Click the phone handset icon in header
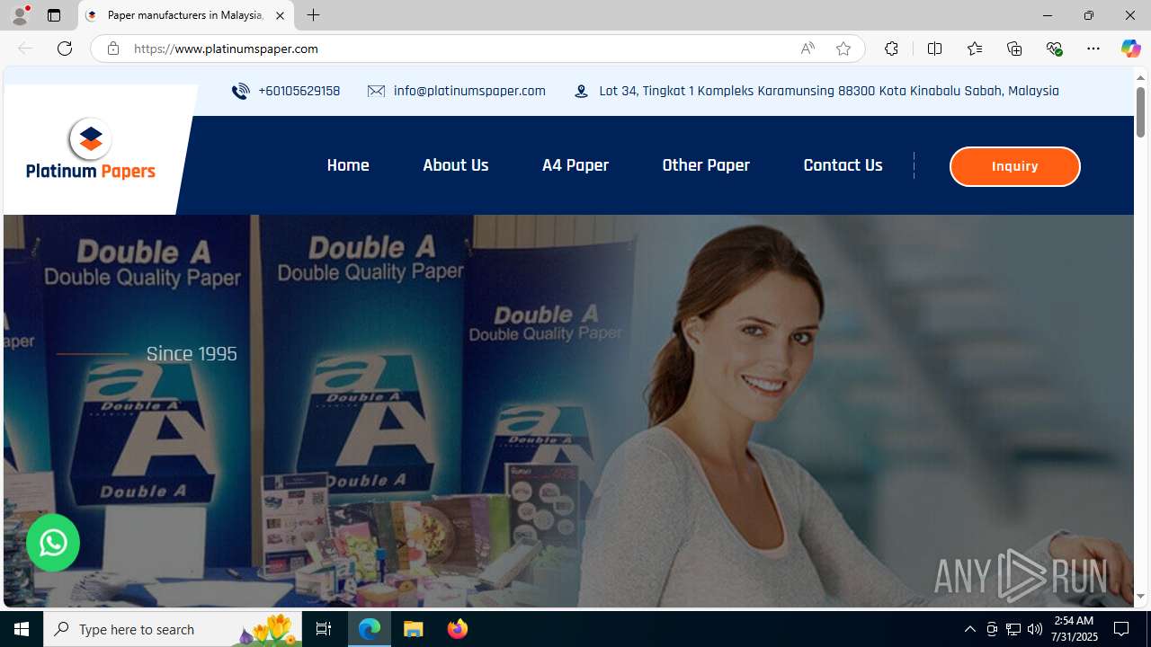This screenshot has height=647, width=1151. pos(240,91)
